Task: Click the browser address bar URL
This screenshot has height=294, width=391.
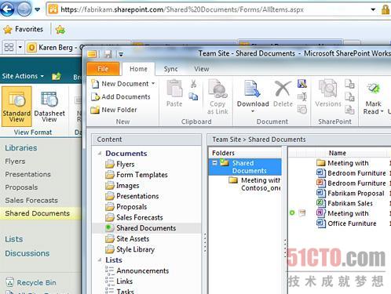Action: point(182,9)
